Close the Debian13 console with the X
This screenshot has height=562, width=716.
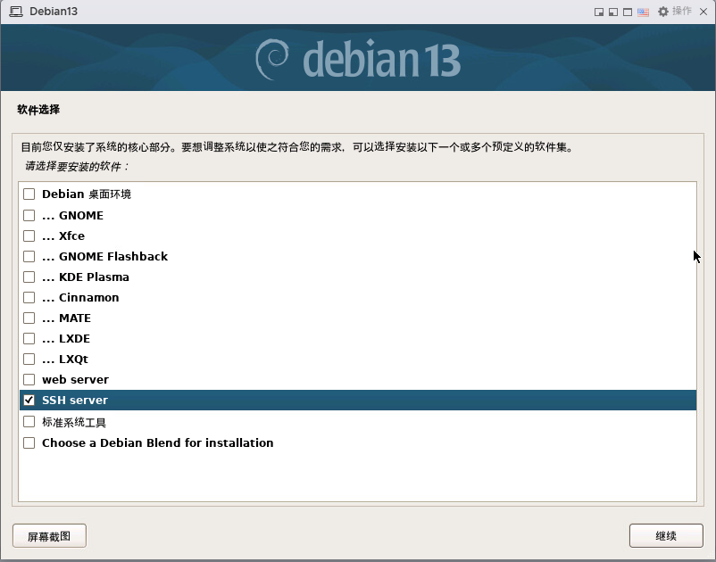[704, 12]
